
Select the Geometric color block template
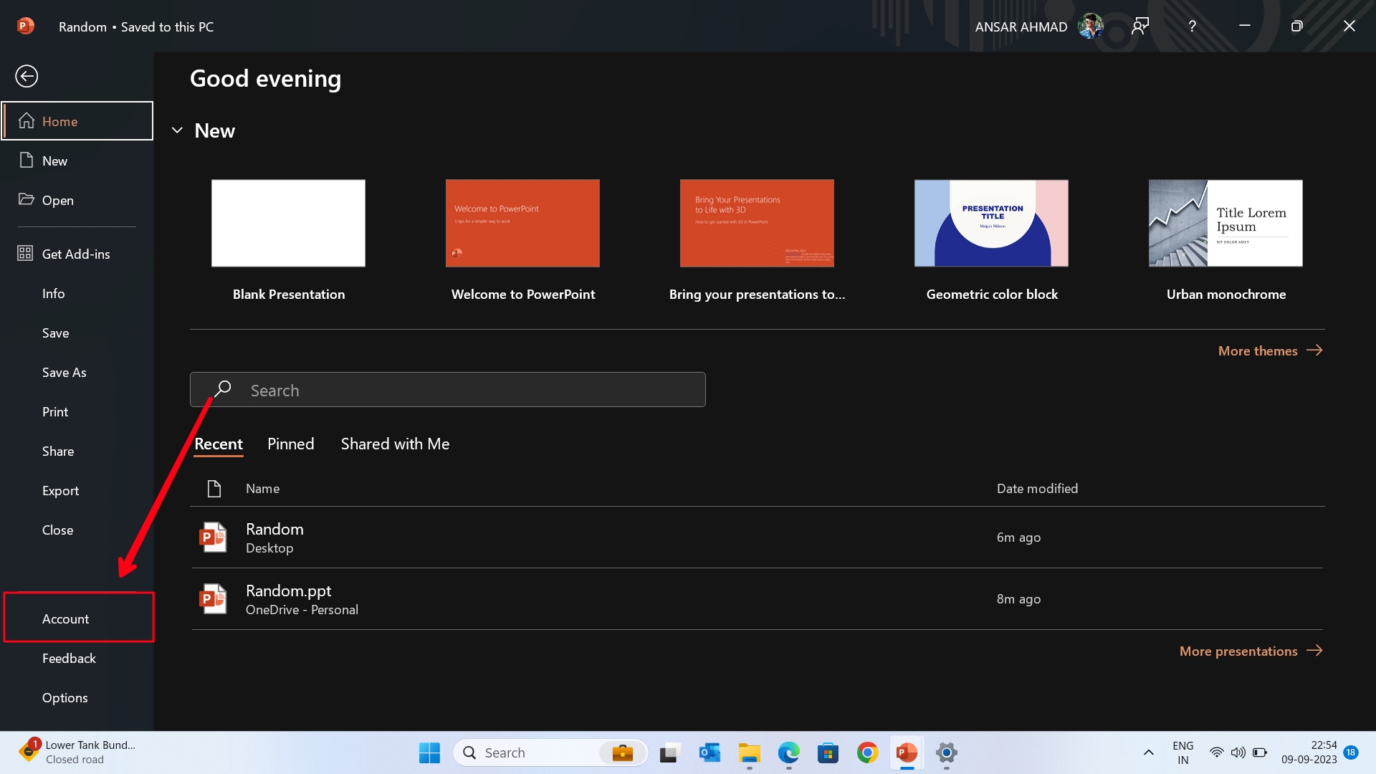click(991, 223)
